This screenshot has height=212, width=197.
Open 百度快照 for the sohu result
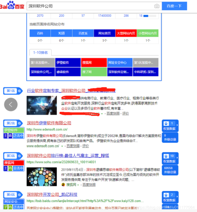click(x=89, y=185)
